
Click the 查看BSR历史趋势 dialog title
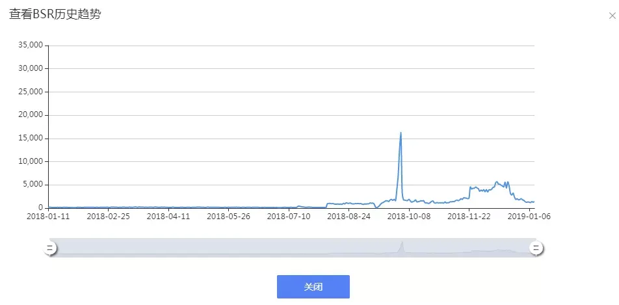pos(55,14)
